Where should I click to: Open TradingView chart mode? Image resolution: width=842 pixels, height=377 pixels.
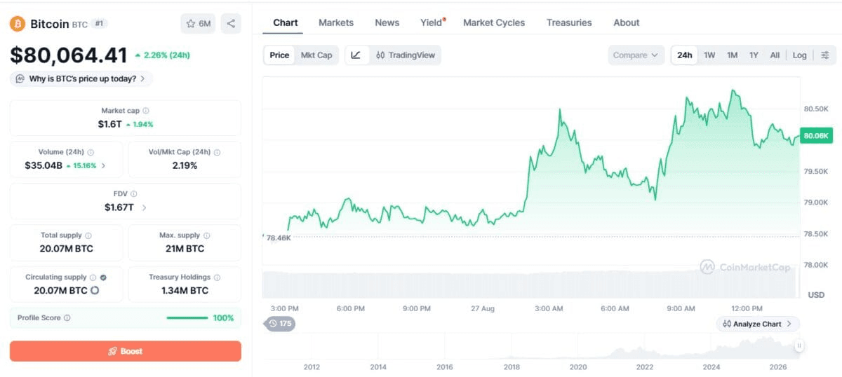click(x=406, y=55)
